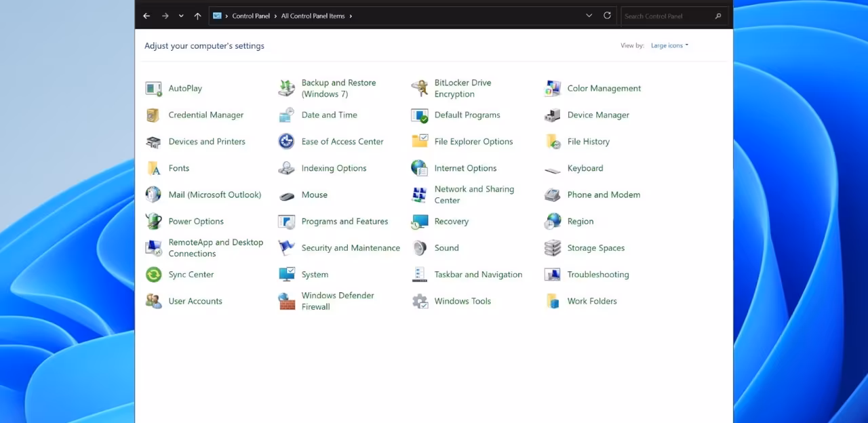The height and width of the screenshot is (423, 868).
Task: Click the Search Control Panel field
Action: 667,16
